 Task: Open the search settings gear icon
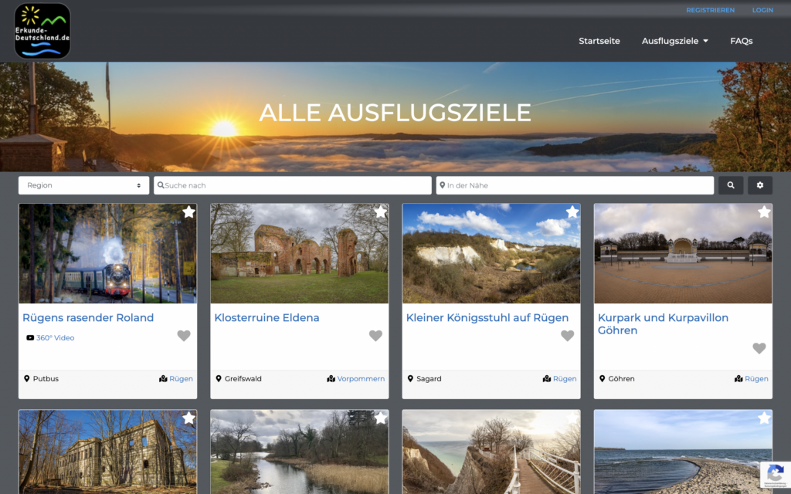[x=760, y=185]
